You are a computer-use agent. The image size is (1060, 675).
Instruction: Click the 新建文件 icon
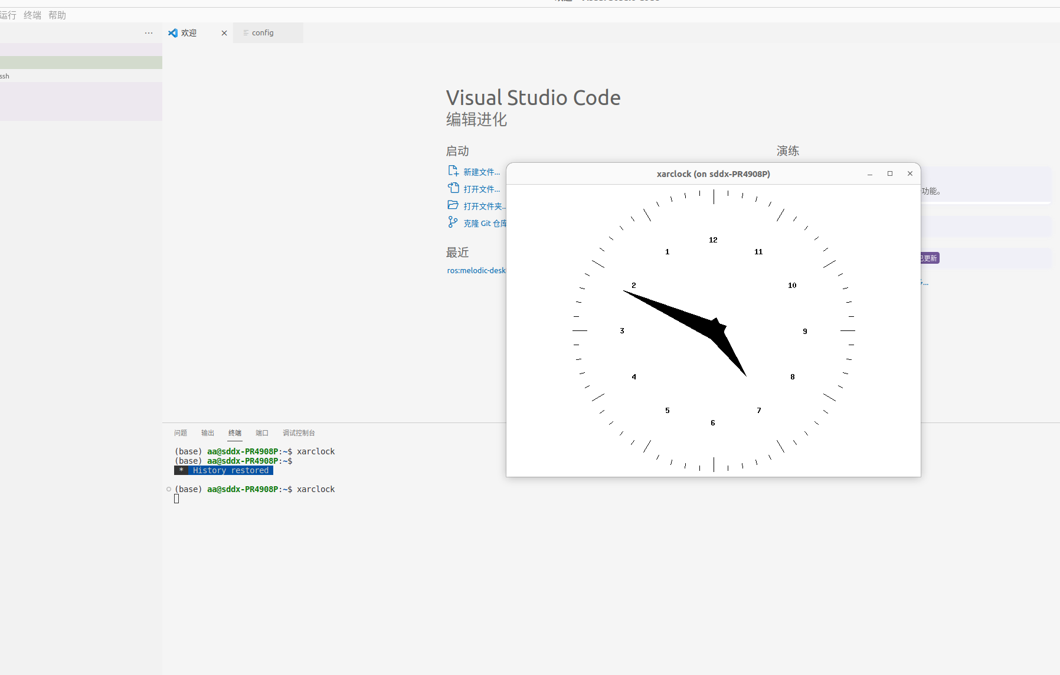click(x=453, y=171)
